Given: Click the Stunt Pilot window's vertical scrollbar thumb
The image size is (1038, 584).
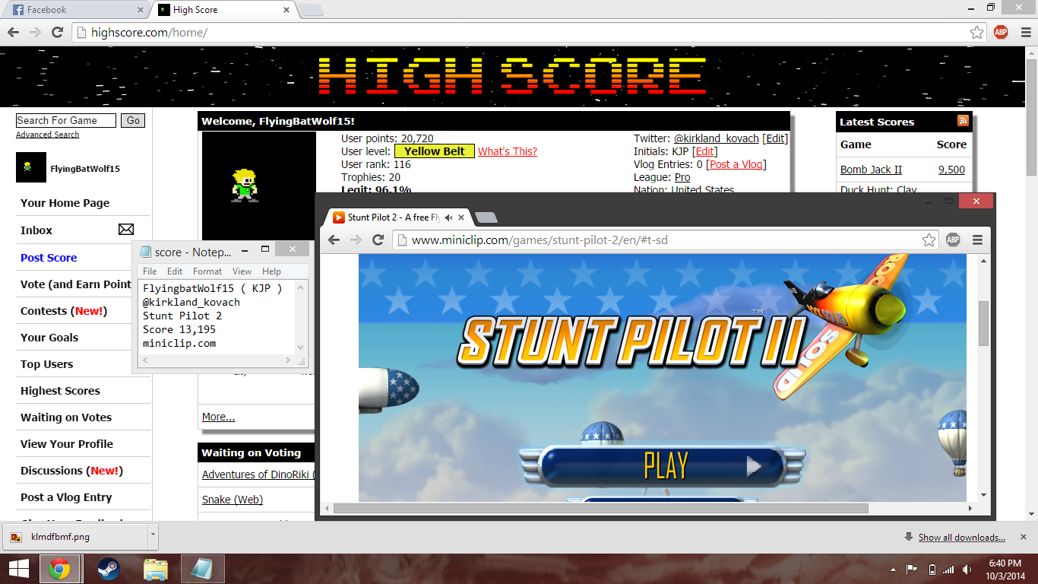Looking at the screenshot, I should pyautogui.click(x=983, y=323).
